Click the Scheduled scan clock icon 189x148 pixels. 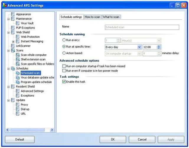18,73
